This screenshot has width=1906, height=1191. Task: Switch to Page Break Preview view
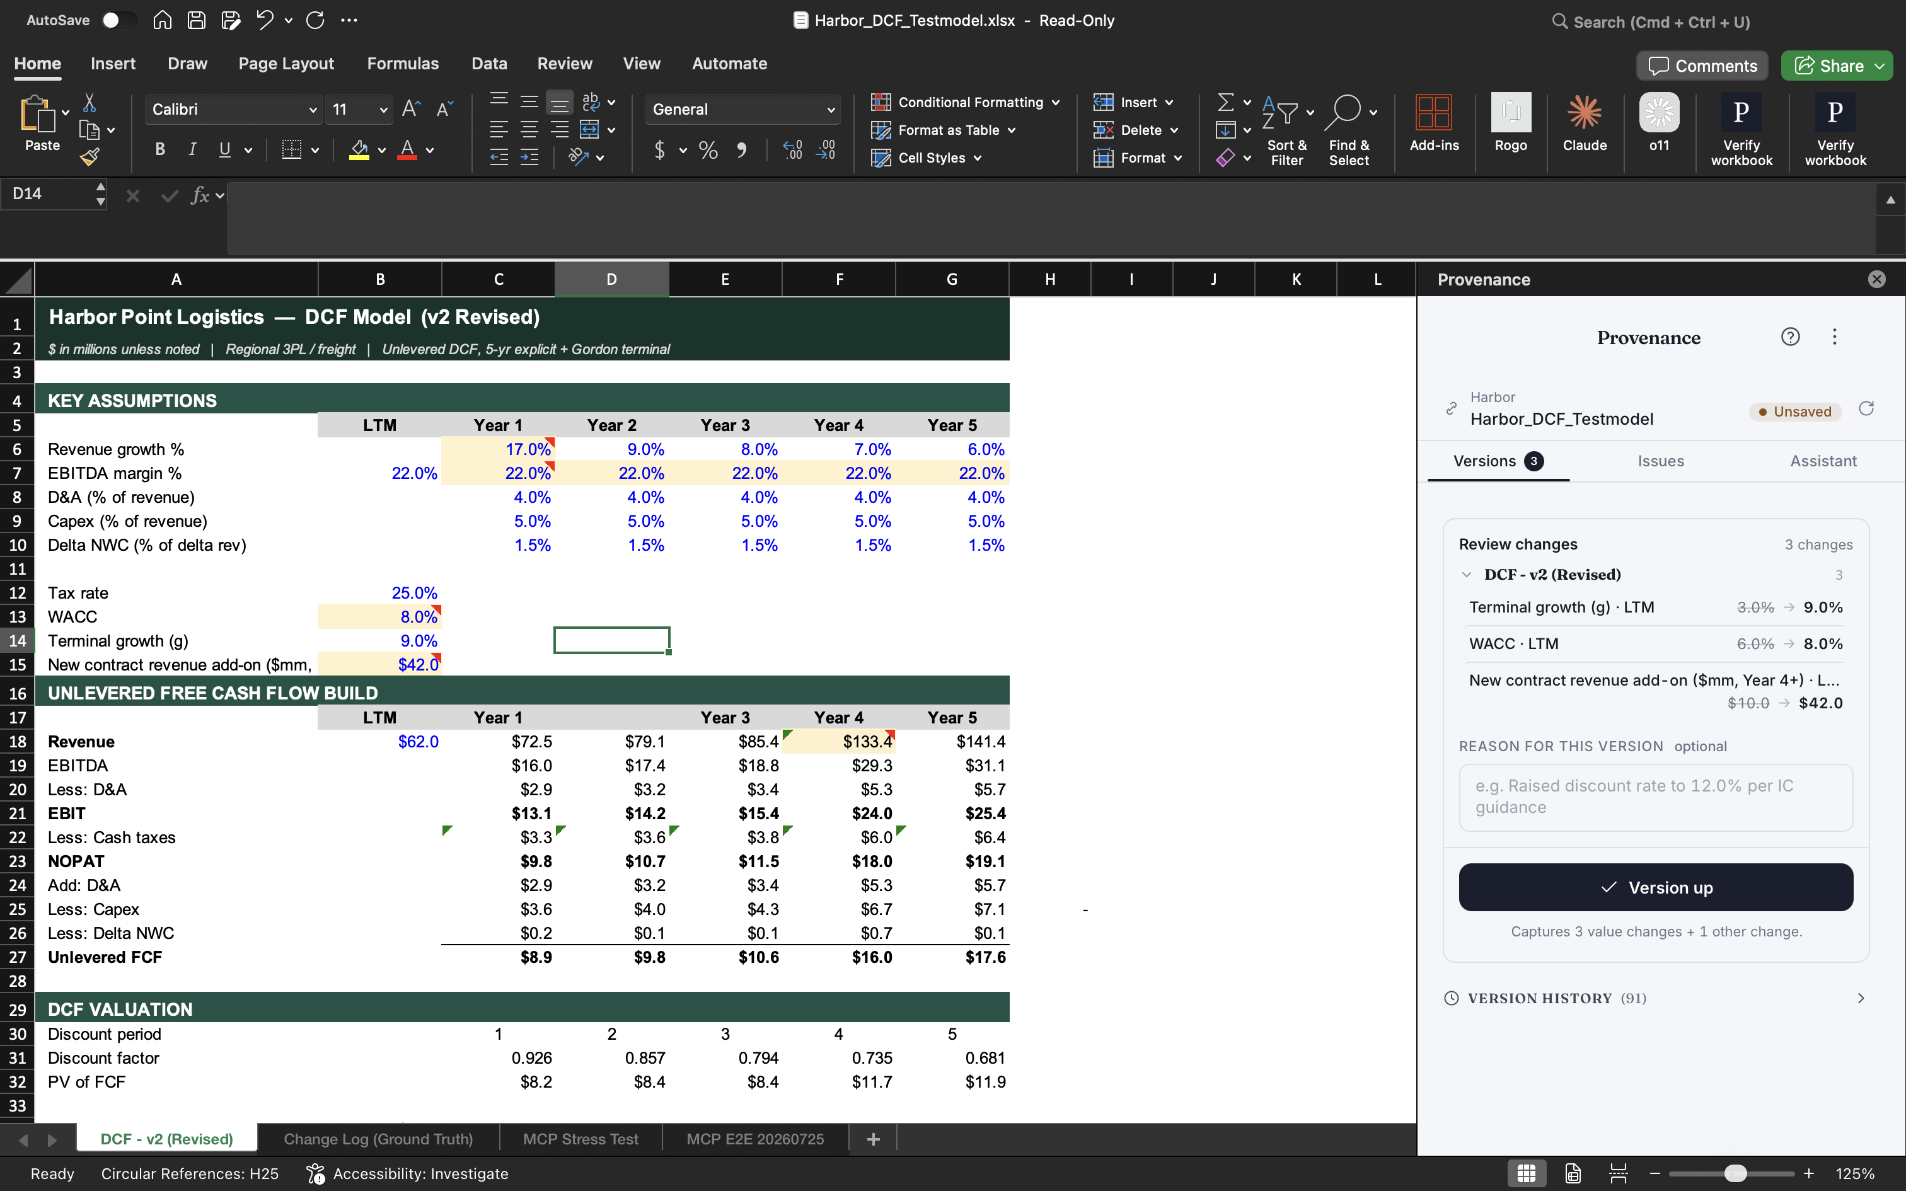click(1619, 1173)
